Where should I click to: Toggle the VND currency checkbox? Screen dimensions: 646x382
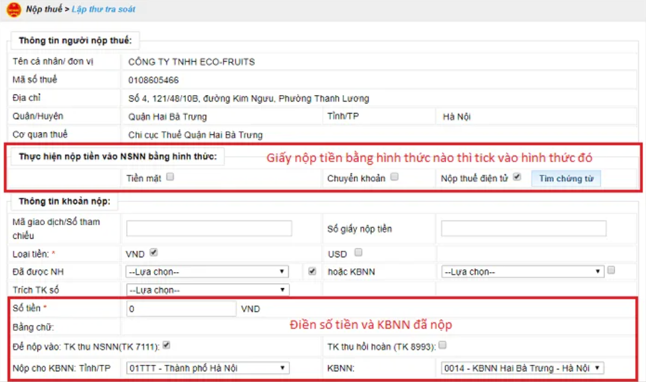tap(154, 252)
